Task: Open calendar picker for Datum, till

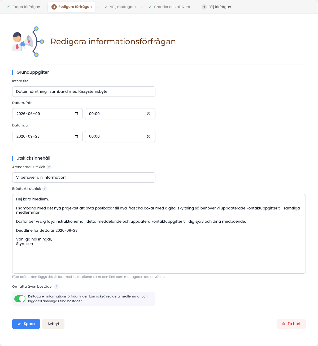Action: coord(76,136)
